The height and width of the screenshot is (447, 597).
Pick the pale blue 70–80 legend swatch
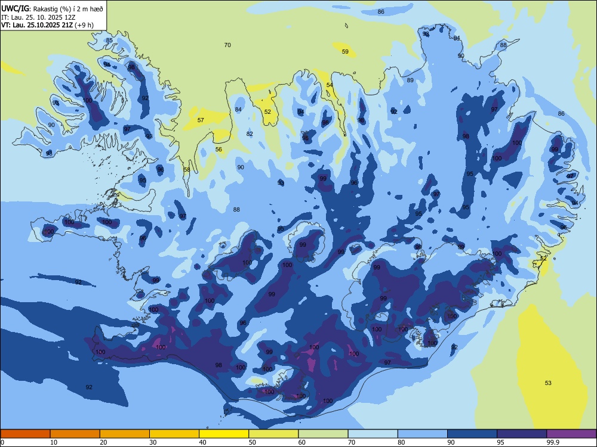(x=373, y=434)
